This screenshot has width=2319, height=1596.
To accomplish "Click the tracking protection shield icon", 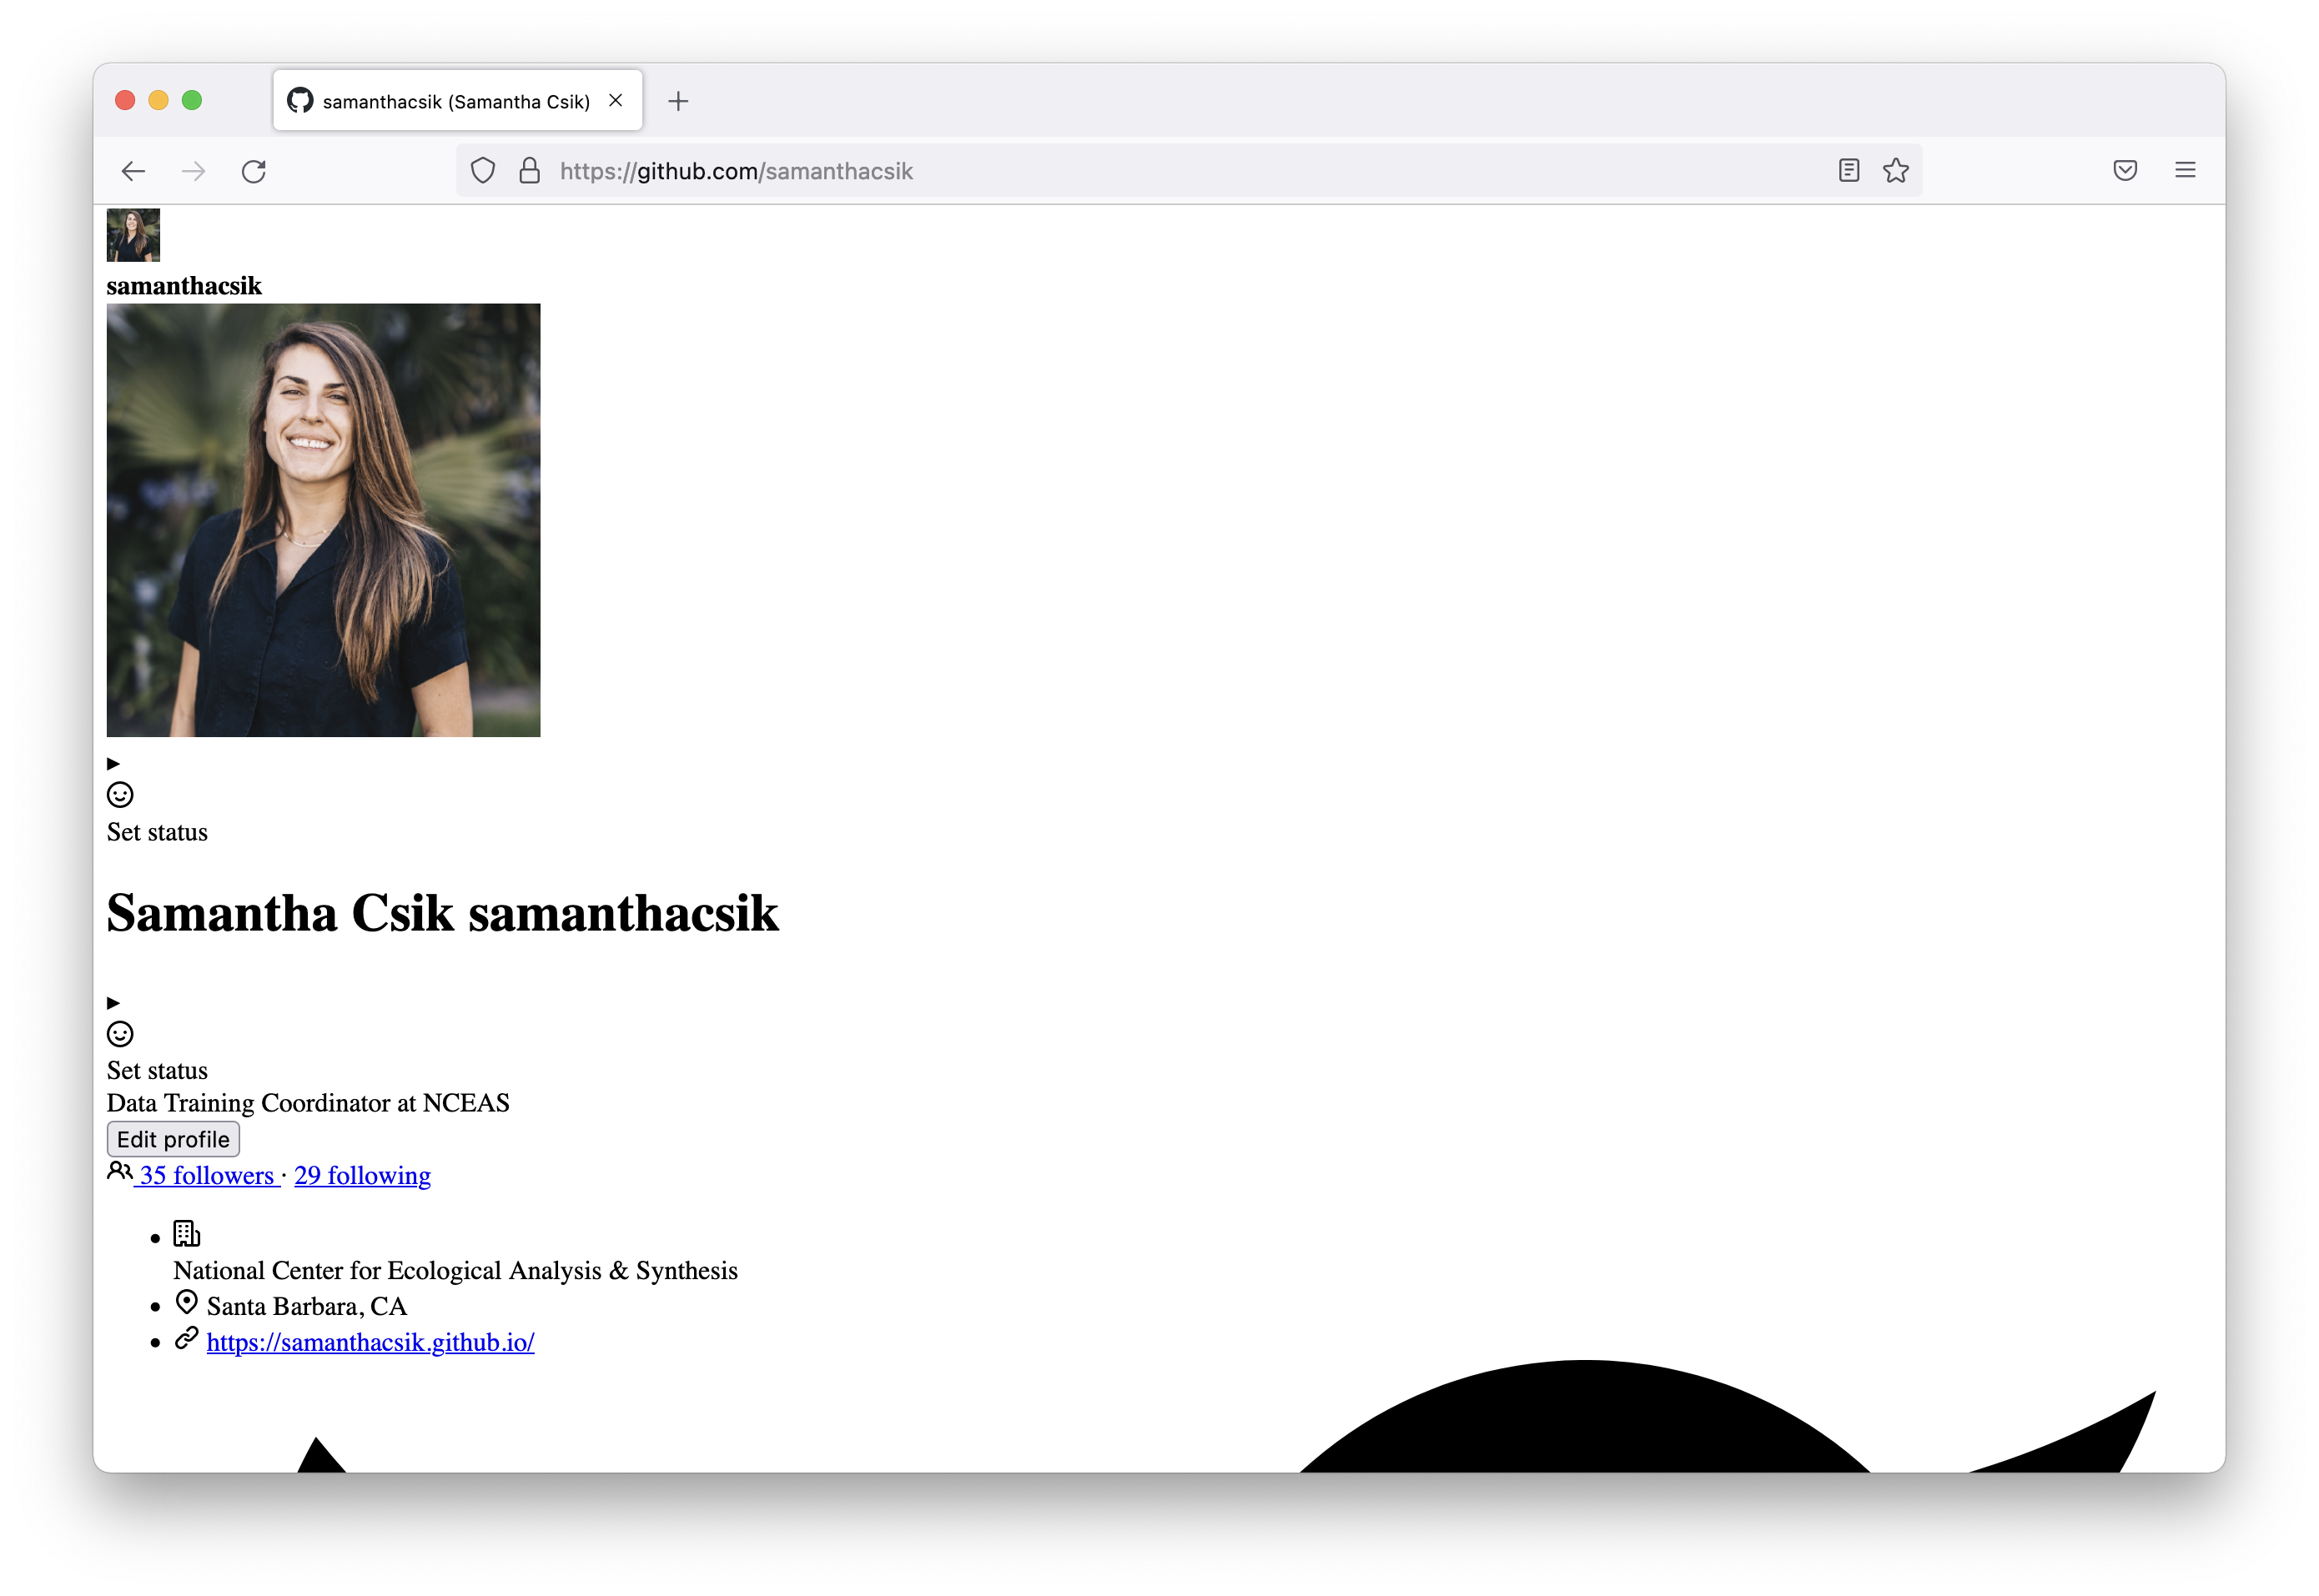I will pos(482,171).
